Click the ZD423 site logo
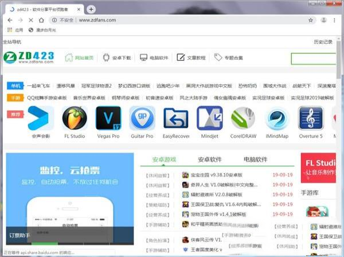The height and width of the screenshot is (257, 344). click(x=29, y=57)
